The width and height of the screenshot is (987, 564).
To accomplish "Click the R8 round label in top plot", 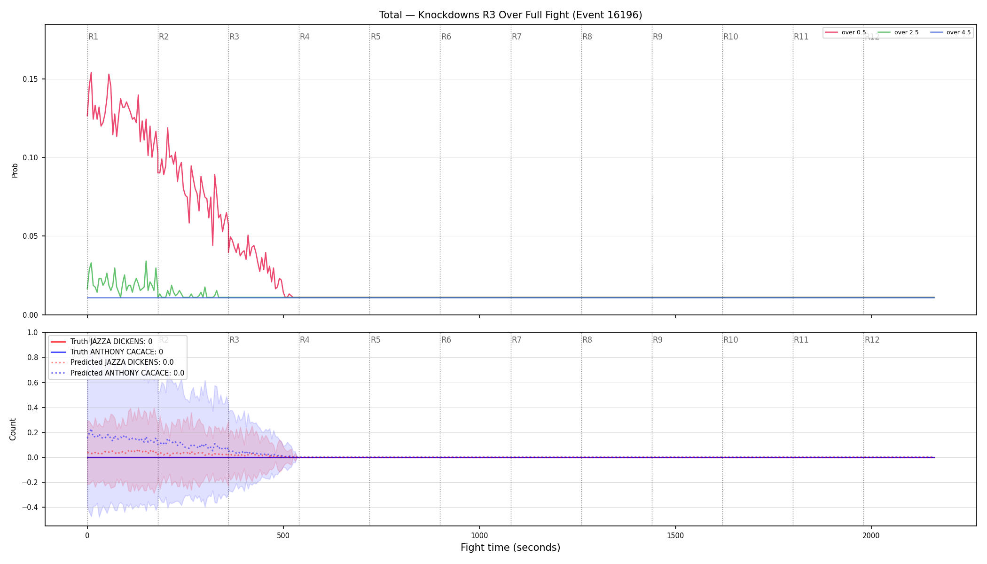I will (587, 37).
